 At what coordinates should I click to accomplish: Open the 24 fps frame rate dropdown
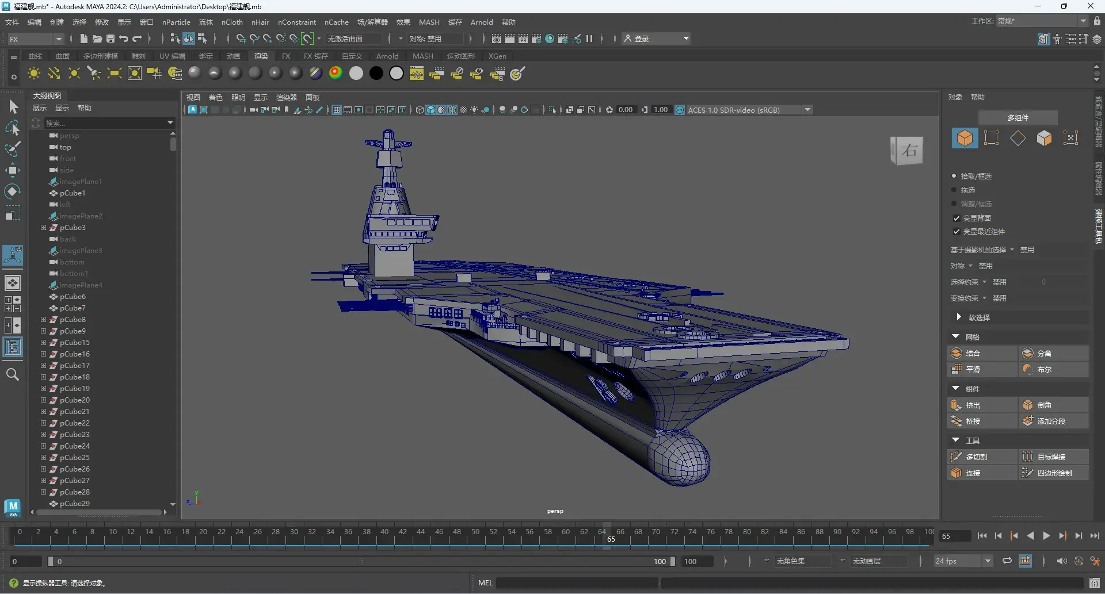pos(963,561)
